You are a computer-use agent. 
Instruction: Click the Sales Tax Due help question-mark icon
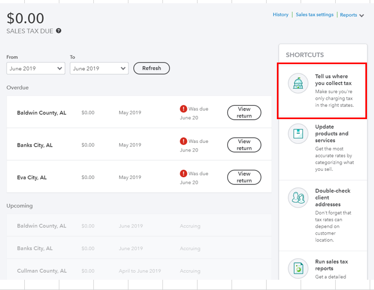pos(59,31)
